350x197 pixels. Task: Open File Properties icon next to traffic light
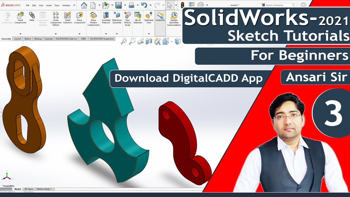[192, 5]
